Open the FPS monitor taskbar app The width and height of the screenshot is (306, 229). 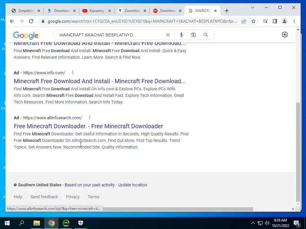click(66, 223)
